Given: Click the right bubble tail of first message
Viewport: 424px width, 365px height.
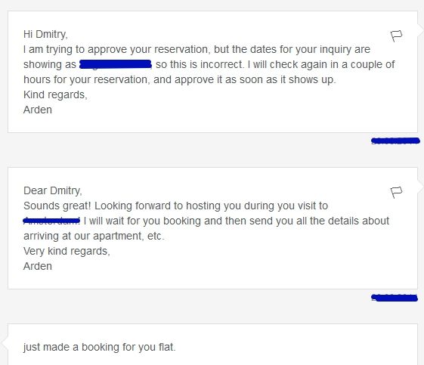Looking at the screenshot, I should 420,28.
